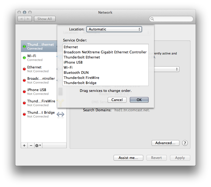Image resolution: width=211 pixels, height=187 pixels.
Task: Click the hsd1.tn.comcast.net. search domain text
Action: click(132, 110)
